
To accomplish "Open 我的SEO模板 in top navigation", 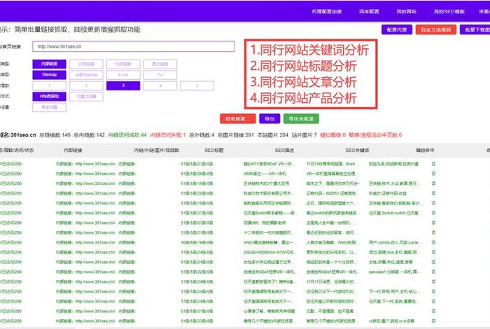I will (449, 12).
